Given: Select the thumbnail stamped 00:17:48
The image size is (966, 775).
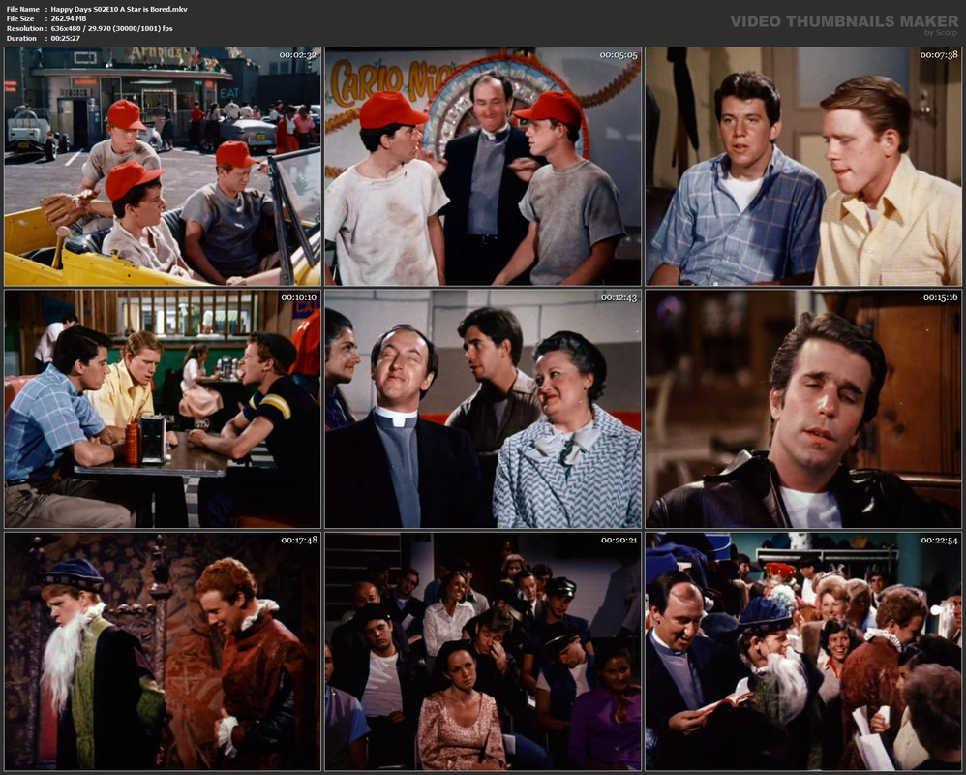Looking at the screenshot, I should pos(163,652).
